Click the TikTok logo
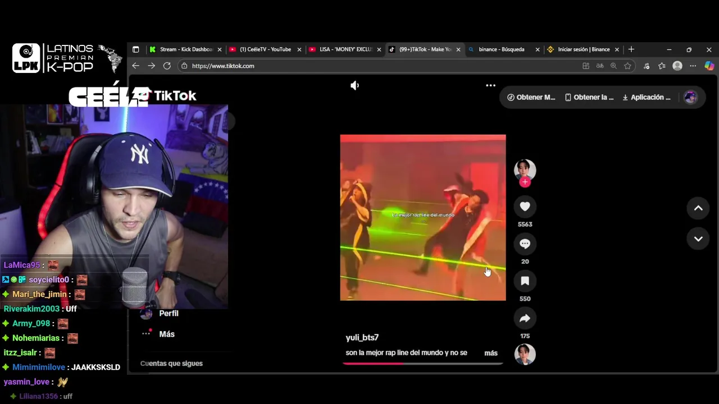The height and width of the screenshot is (404, 719). coord(167,96)
